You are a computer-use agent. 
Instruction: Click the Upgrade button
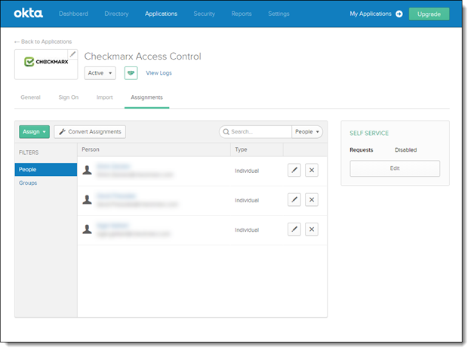click(429, 14)
